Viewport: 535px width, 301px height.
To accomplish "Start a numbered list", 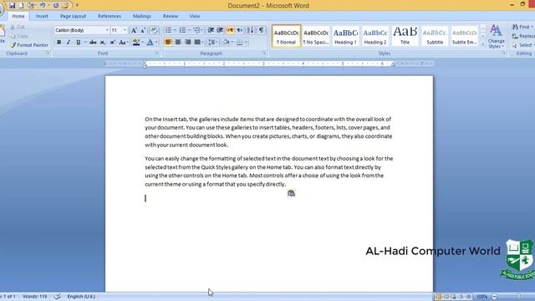I will 182,30.
